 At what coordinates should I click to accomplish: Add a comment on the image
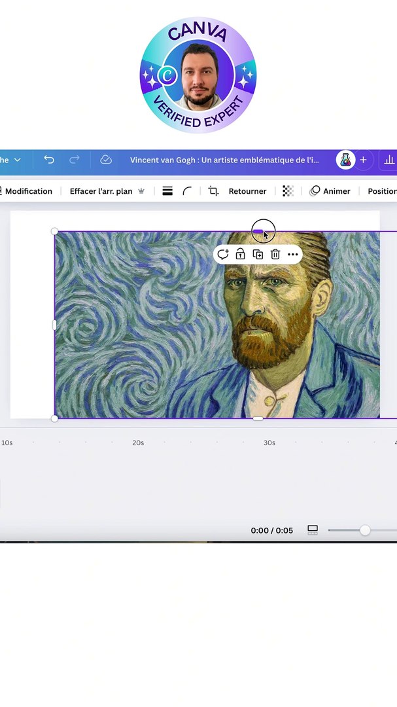[223, 254]
